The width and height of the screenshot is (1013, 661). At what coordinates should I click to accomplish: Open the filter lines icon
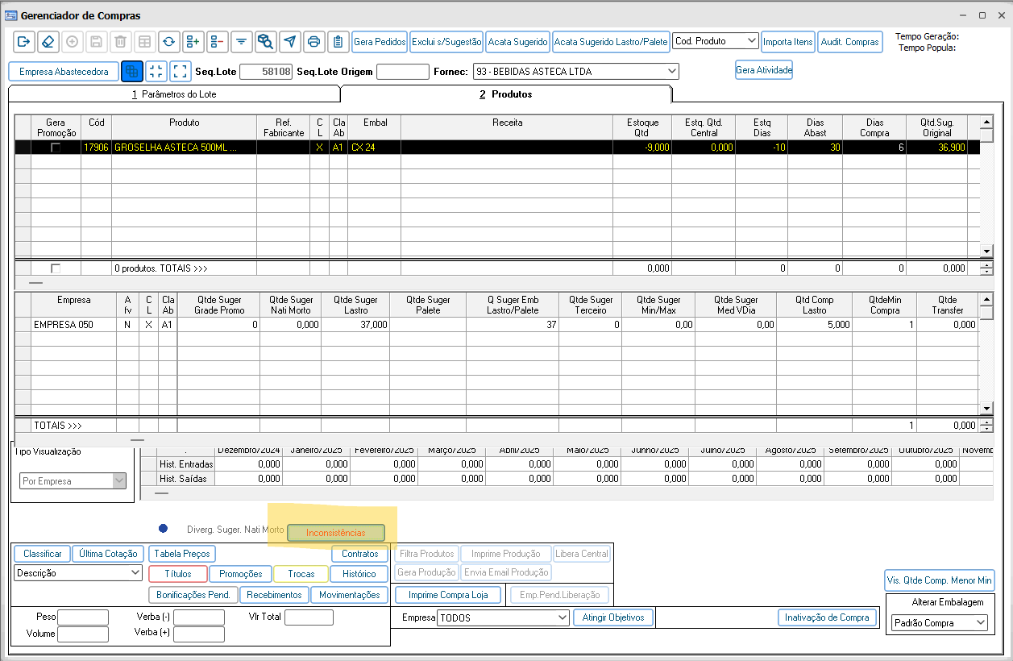(241, 42)
